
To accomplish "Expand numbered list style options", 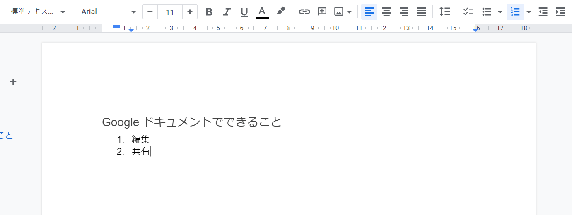I will [x=529, y=12].
